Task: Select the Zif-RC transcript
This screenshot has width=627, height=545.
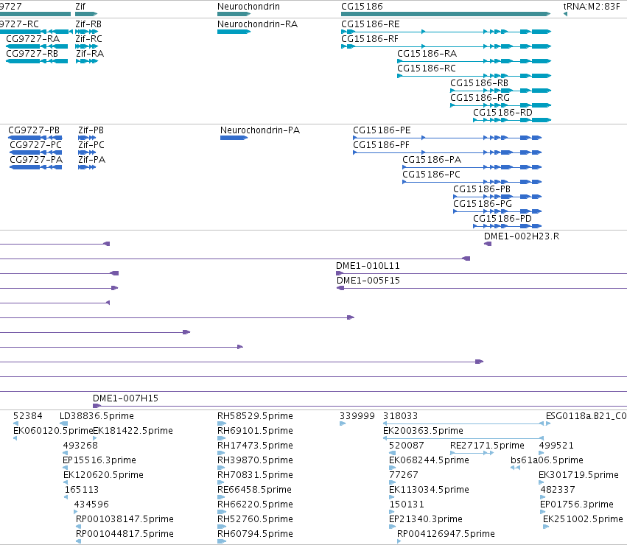Action: [87, 46]
